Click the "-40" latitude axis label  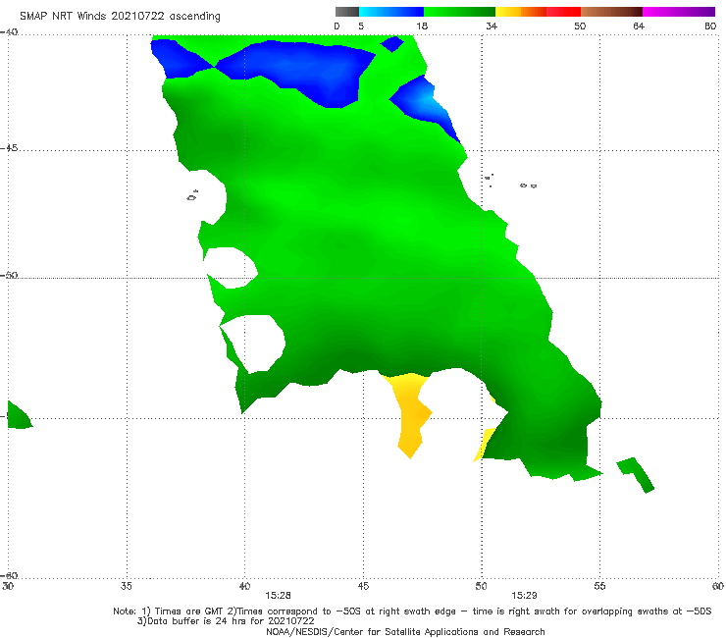(9, 32)
